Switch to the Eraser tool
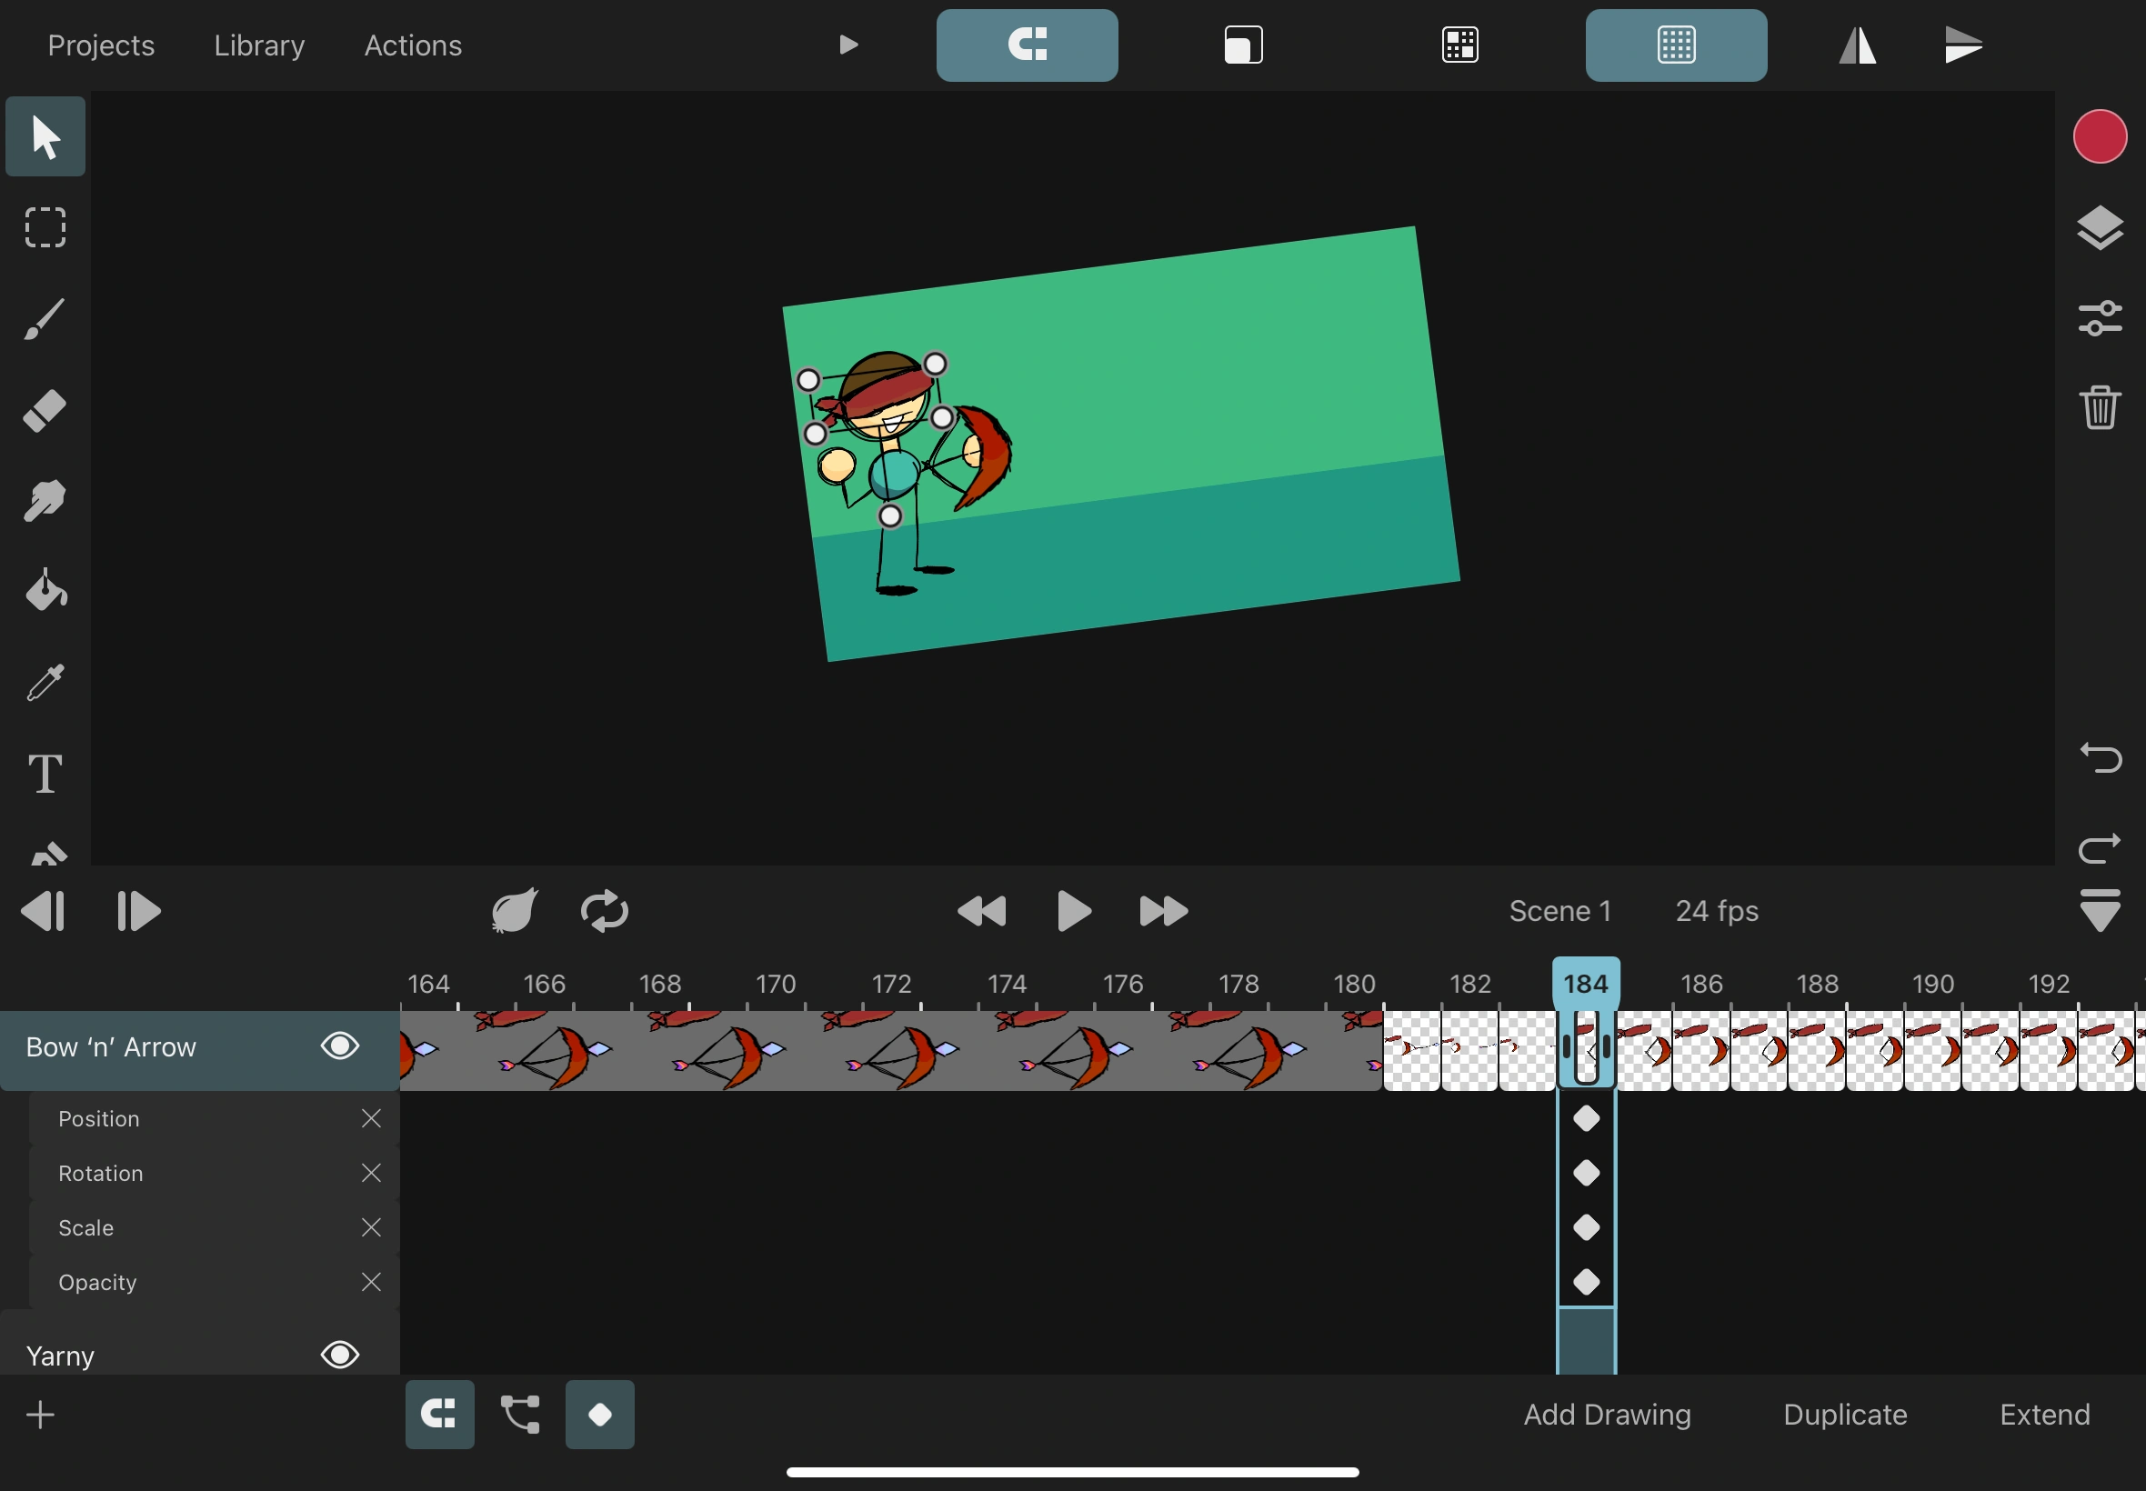This screenshot has height=1491, width=2146. point(43,410)
